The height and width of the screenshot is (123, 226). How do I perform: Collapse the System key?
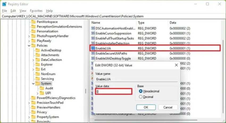click(x=33, y=84)
